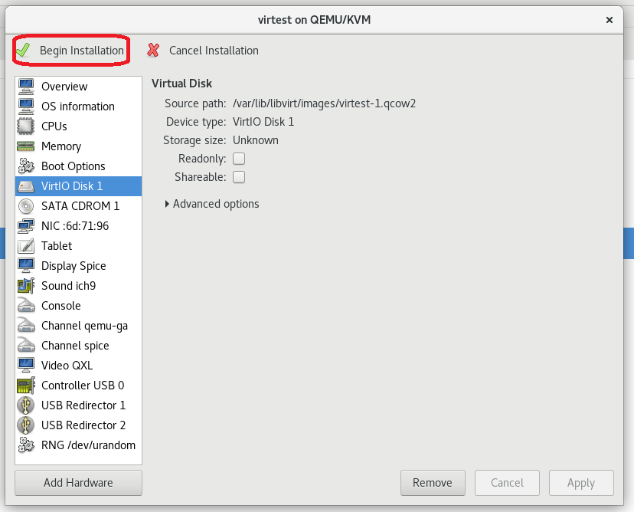This screenshot has width=634, height=512.
Task: Select the VirtIO Disk 1 drive icon
Action: [26, 186]
